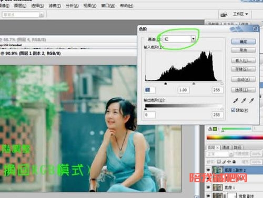Expand the 工作区 workspace dropdown

point(240,14)
